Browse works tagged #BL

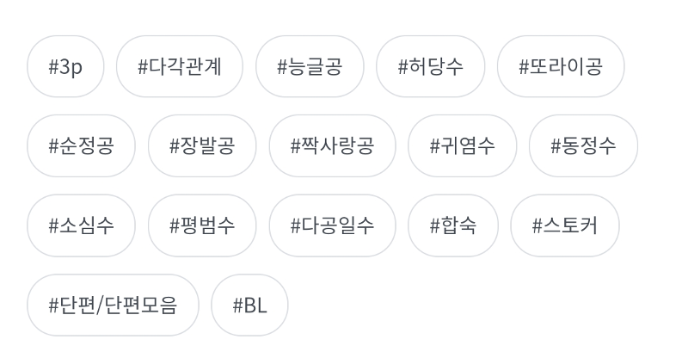pos(249,305)
